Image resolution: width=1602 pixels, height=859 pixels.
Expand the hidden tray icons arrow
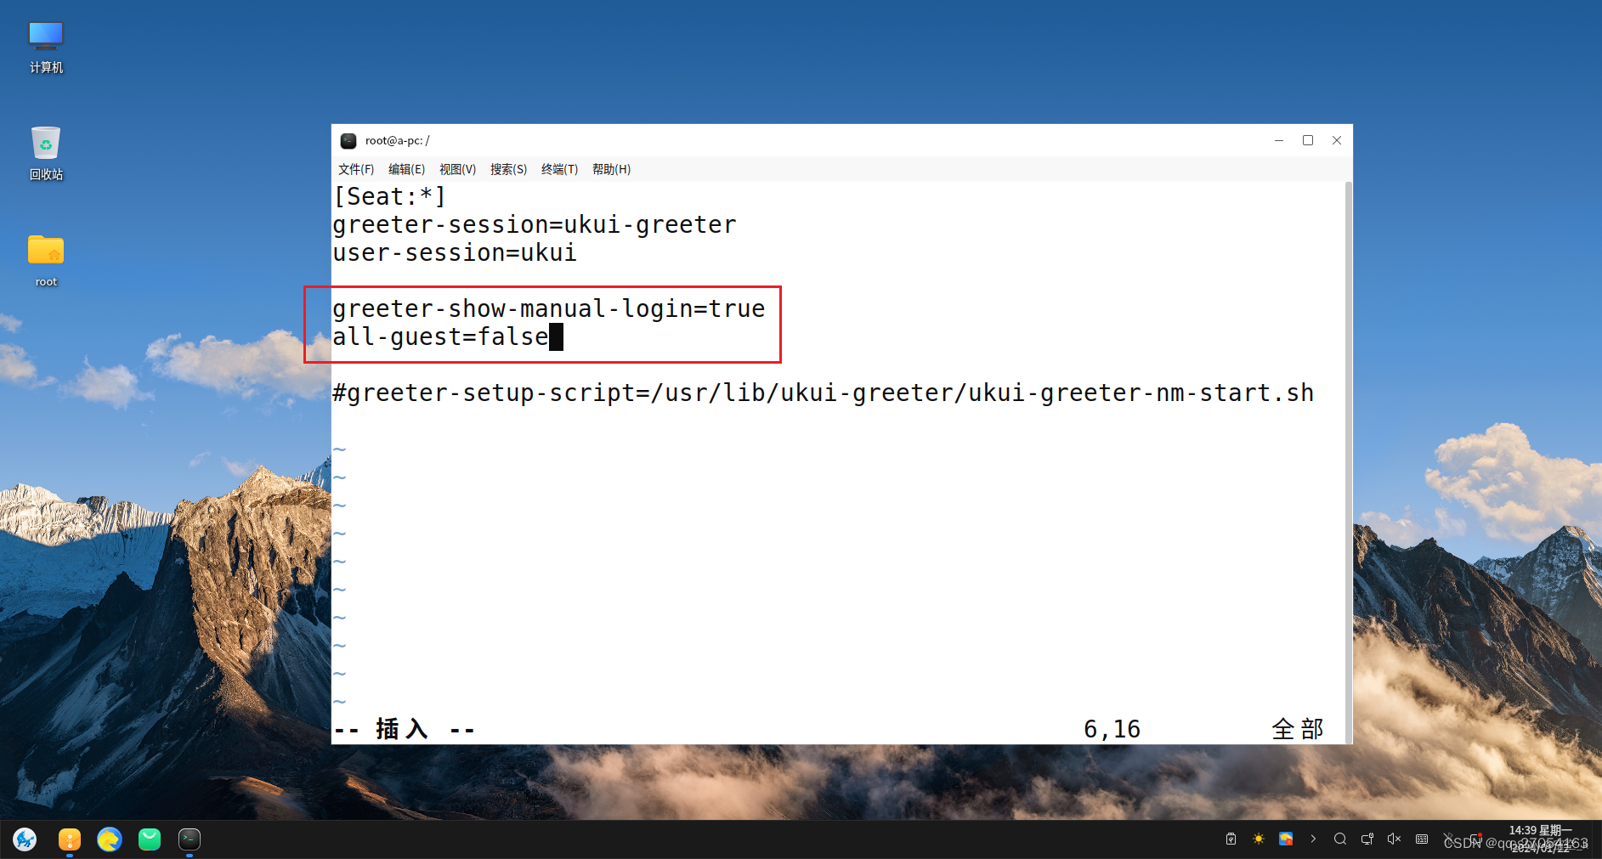tap(1313, 839)
